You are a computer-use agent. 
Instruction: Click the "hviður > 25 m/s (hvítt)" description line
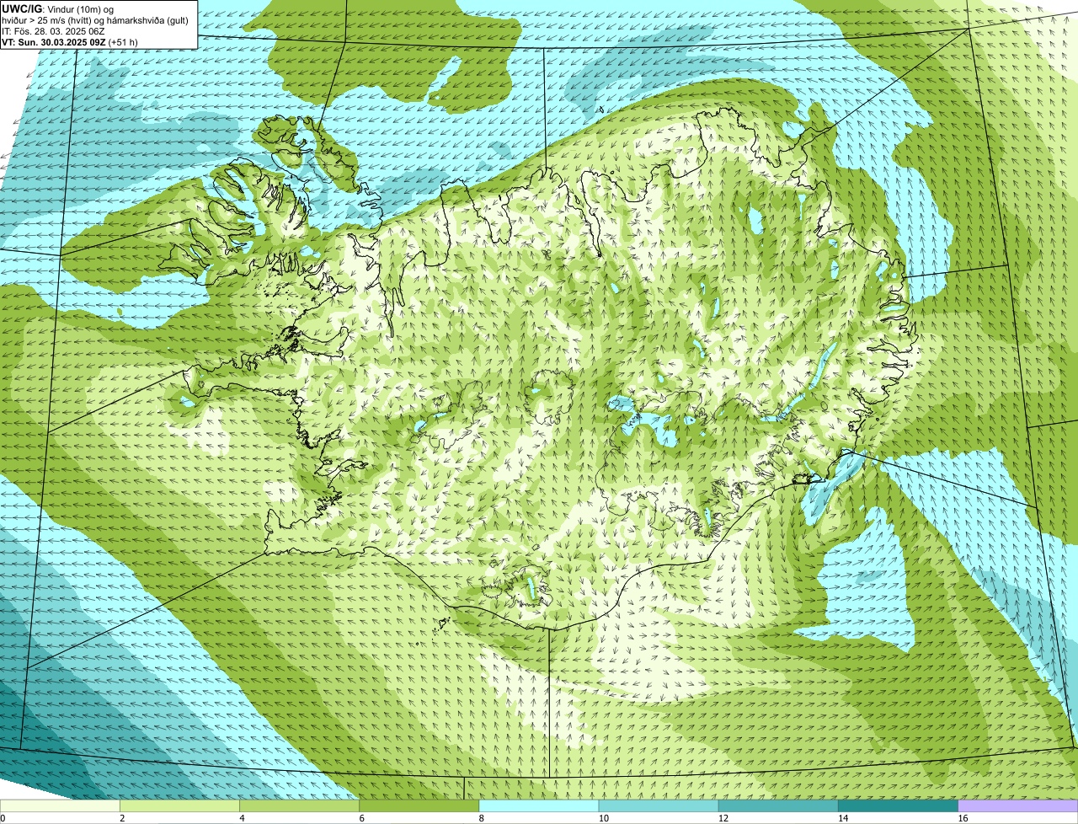95,20
